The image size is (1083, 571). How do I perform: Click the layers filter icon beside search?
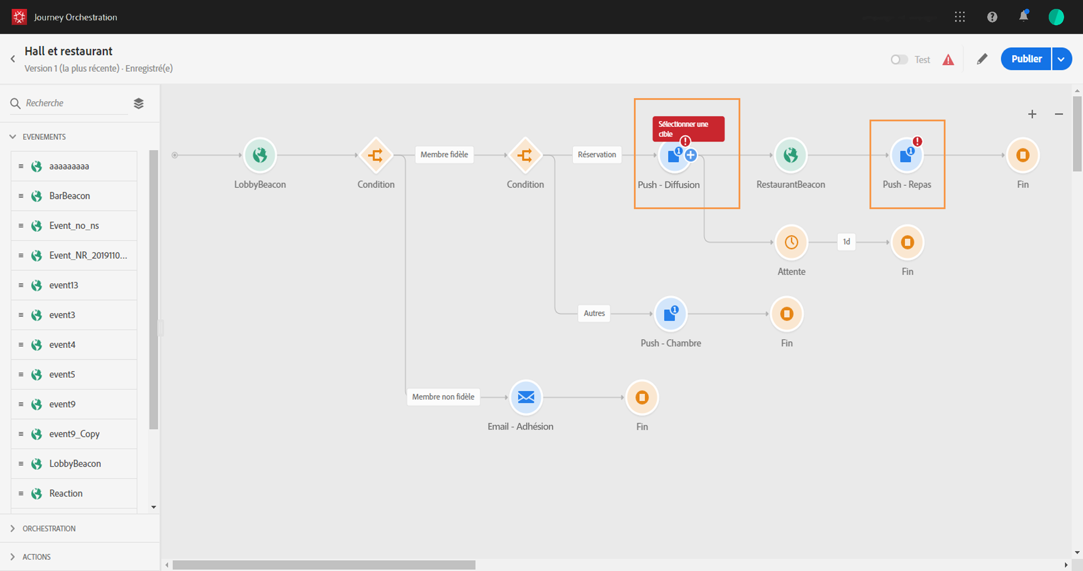(139, 103)
